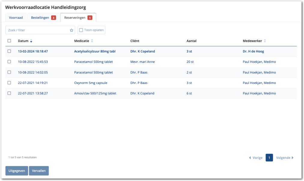The width and height of the screenshot is (304, 181).
Task: Open the red badge on Bestellingen tab
Action: (x=53, y=18)
